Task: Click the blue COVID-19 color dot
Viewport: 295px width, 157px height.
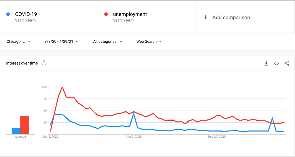Action: coord(8,14)
